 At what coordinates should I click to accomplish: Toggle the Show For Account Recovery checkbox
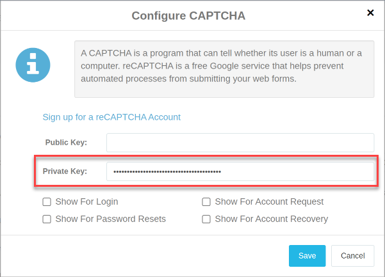click(x=206, y=219)
